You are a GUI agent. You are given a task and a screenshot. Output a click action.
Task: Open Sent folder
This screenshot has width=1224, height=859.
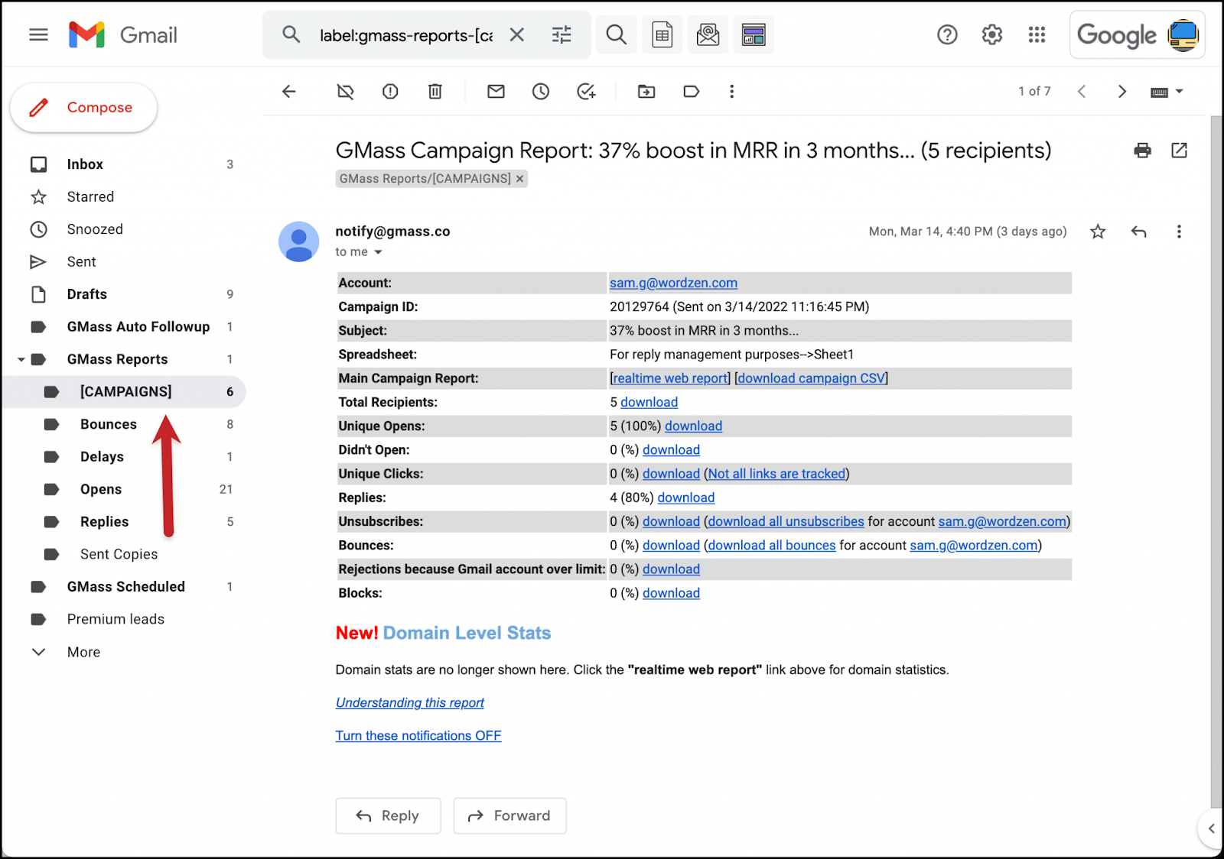click(125, 262)
